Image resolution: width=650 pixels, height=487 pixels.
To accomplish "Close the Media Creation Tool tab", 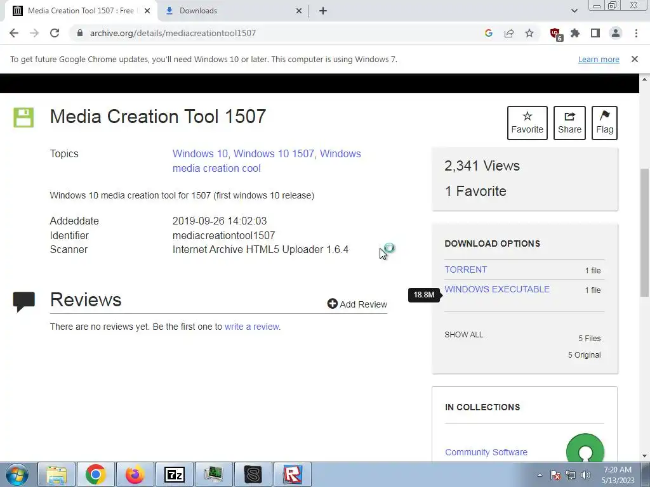I will click(147, 11).
